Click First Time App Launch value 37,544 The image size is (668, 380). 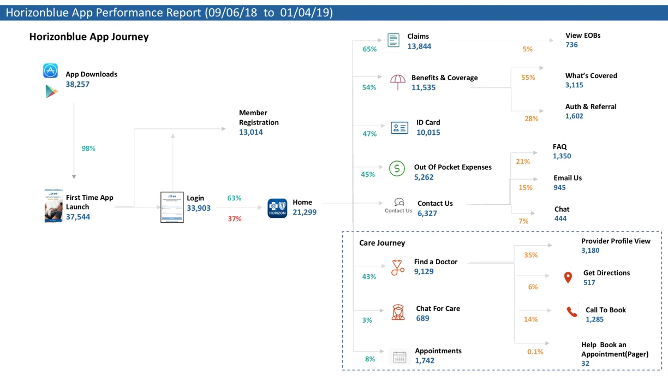[78, 217]
